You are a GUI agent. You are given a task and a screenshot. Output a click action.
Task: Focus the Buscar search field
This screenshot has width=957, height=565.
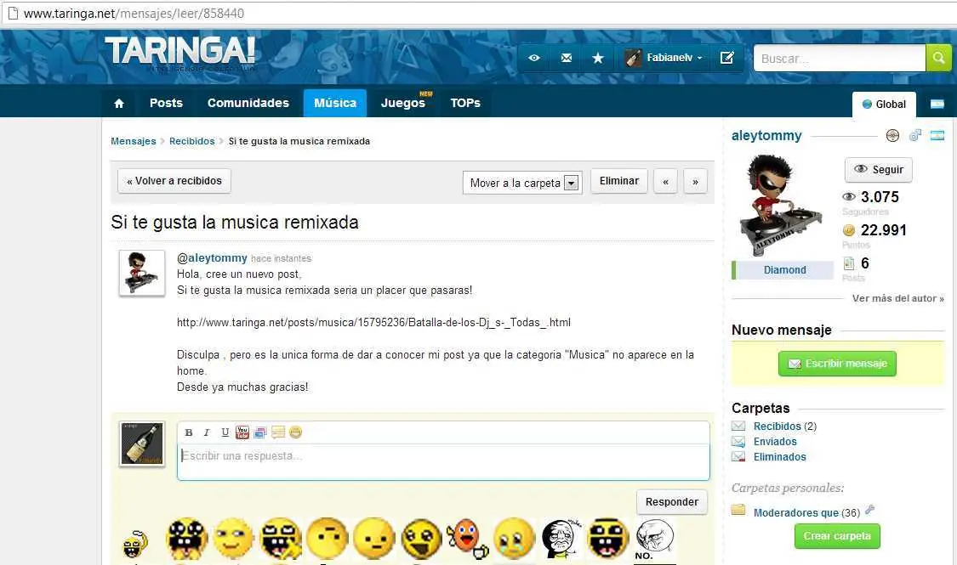840,59
